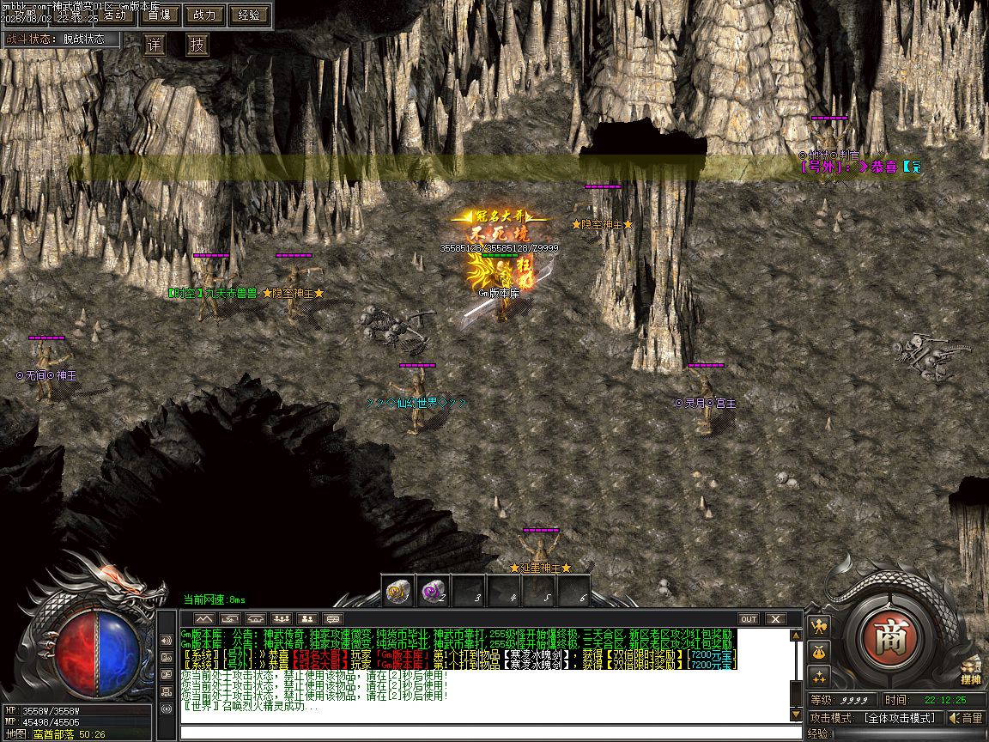Click the mountain-shaped chat channel icon
Viewport: 989px width, 742px height.
(x=203, y=619)
